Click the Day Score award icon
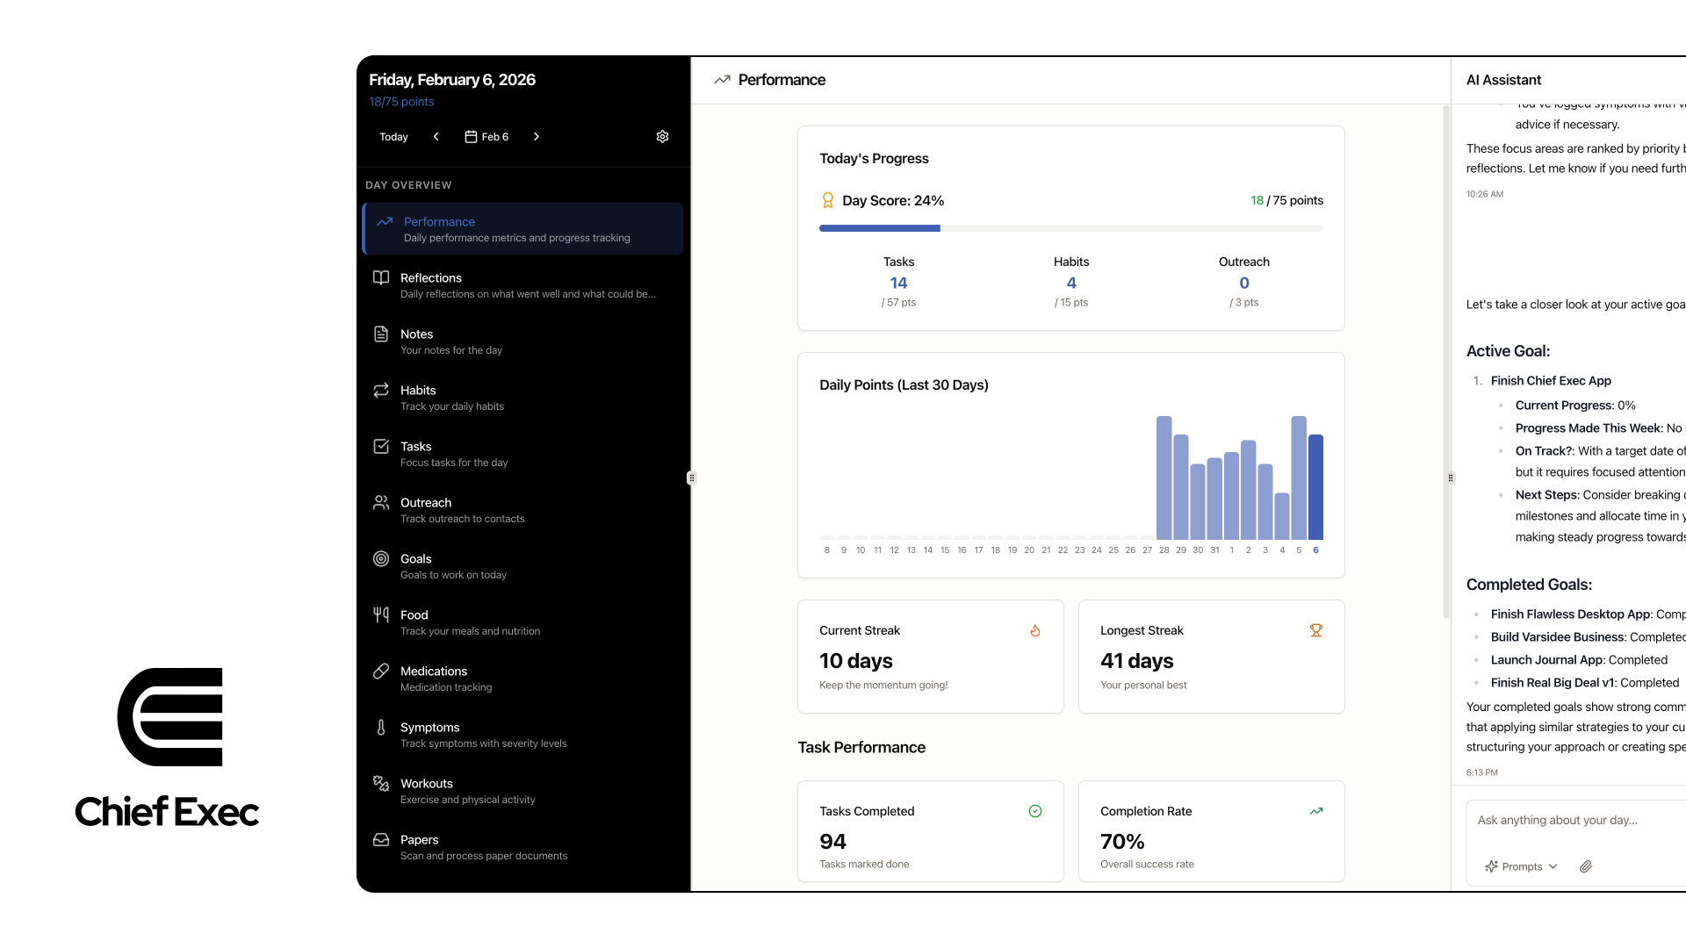 coord(827,200)
